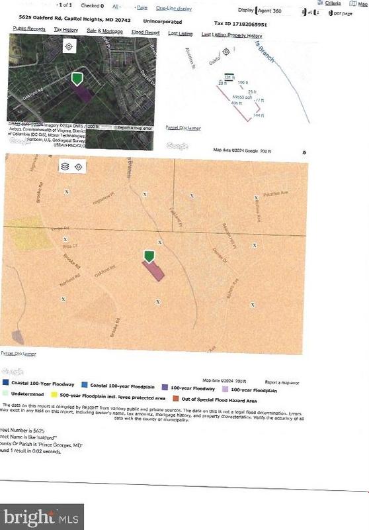Click the Coastal 100-year Floodplain legend swatch
369x530 pixels.
click(85, 385)
